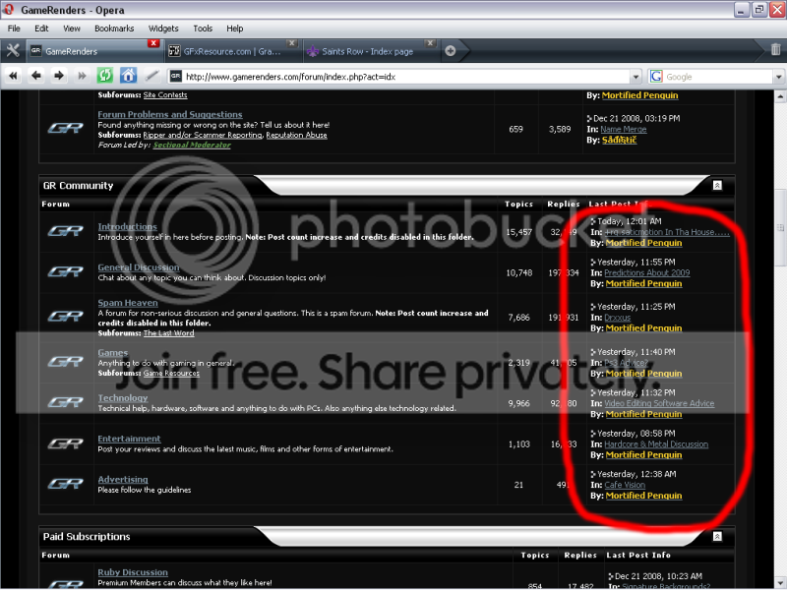Open the address bar history dropdown

636,77
